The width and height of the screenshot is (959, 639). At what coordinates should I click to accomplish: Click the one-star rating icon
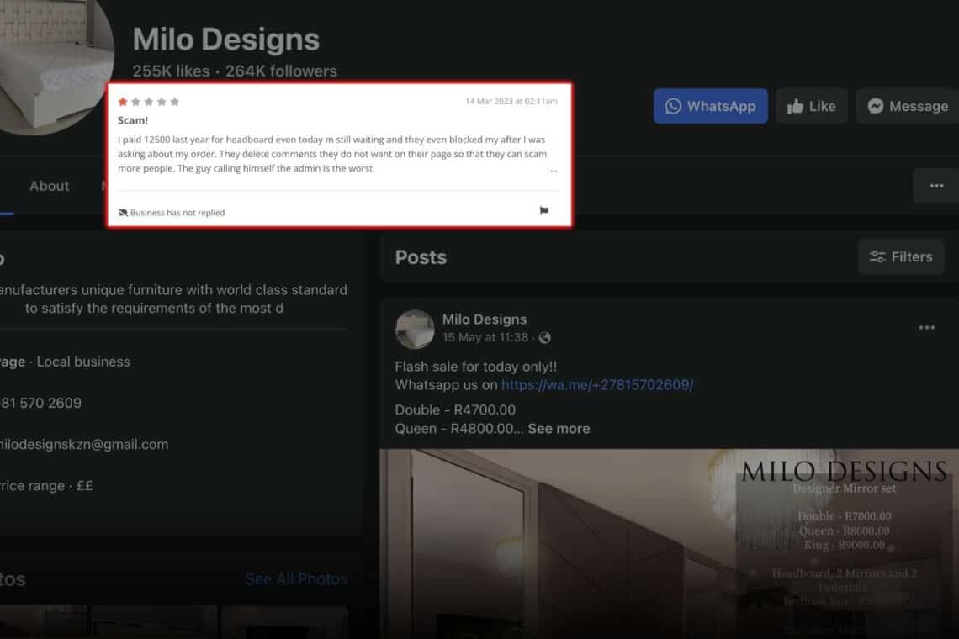123,102
